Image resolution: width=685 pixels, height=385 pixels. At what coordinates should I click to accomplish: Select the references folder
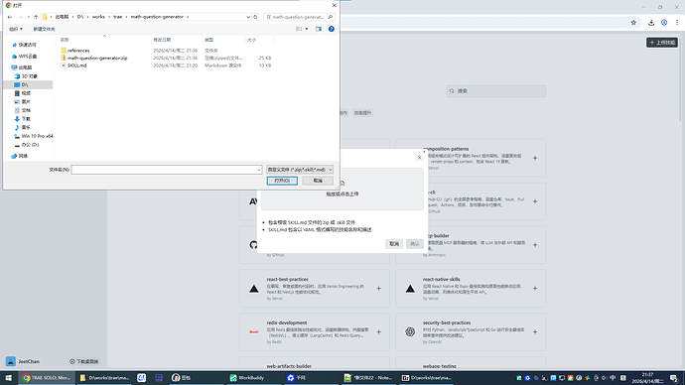tap(78, 51)
